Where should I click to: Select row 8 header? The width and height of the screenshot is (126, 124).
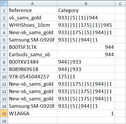(x=4, y=62)
